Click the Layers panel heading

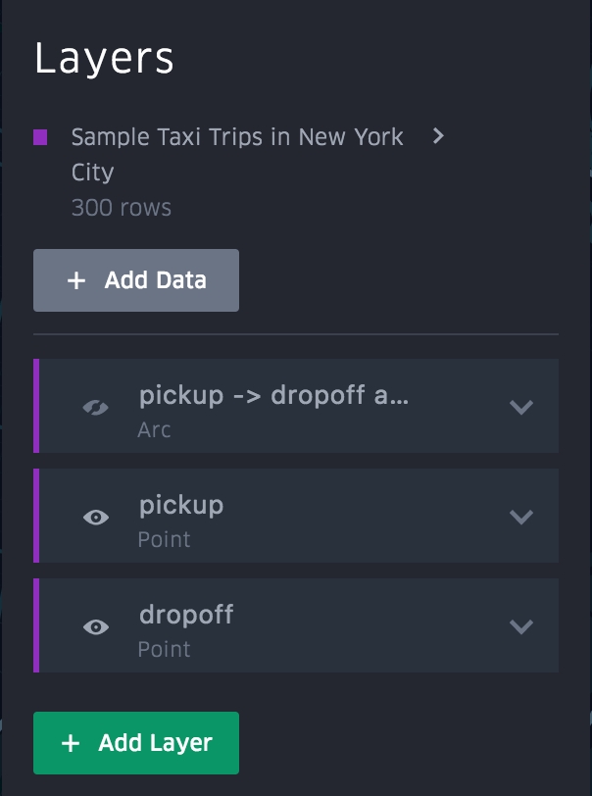(x=104, y=59)
